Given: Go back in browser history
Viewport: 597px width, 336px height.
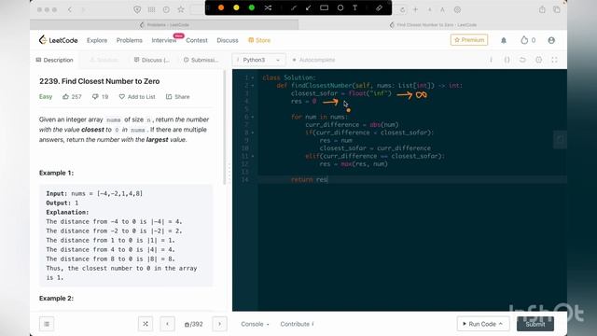Looking at the screenshot, I should coord(70,9).
